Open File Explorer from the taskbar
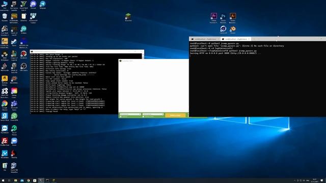Screen dimensions: 326x183 click(x=16, y=180)
